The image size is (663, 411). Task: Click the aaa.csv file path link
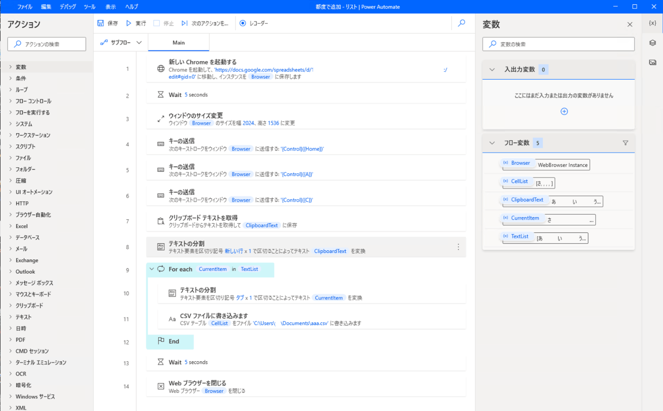(x=291, y=323)
